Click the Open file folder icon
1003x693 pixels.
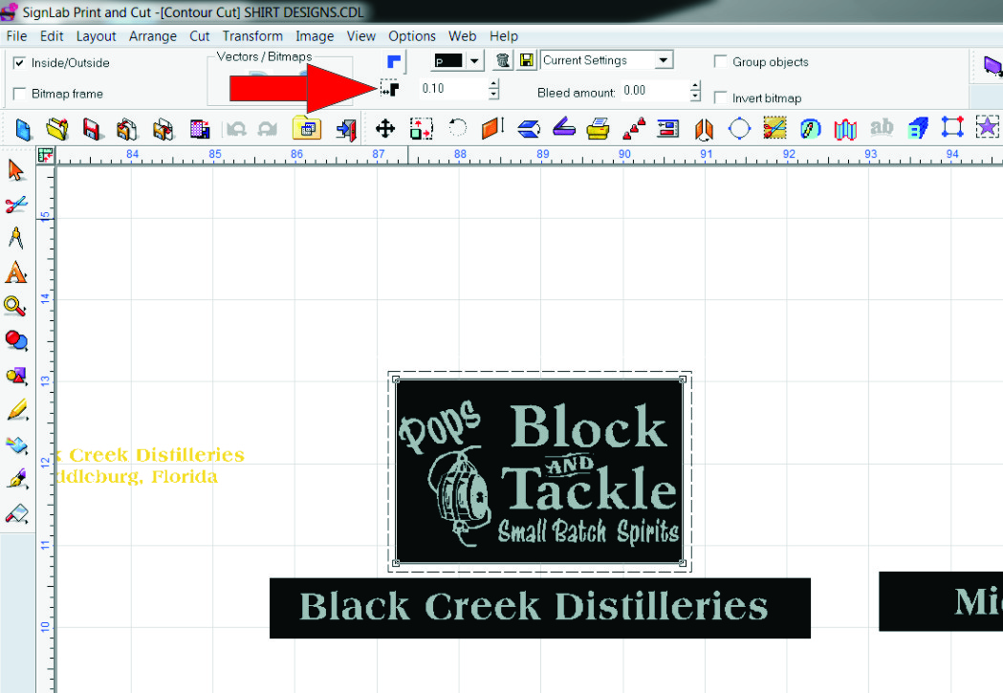pos(57,129)
